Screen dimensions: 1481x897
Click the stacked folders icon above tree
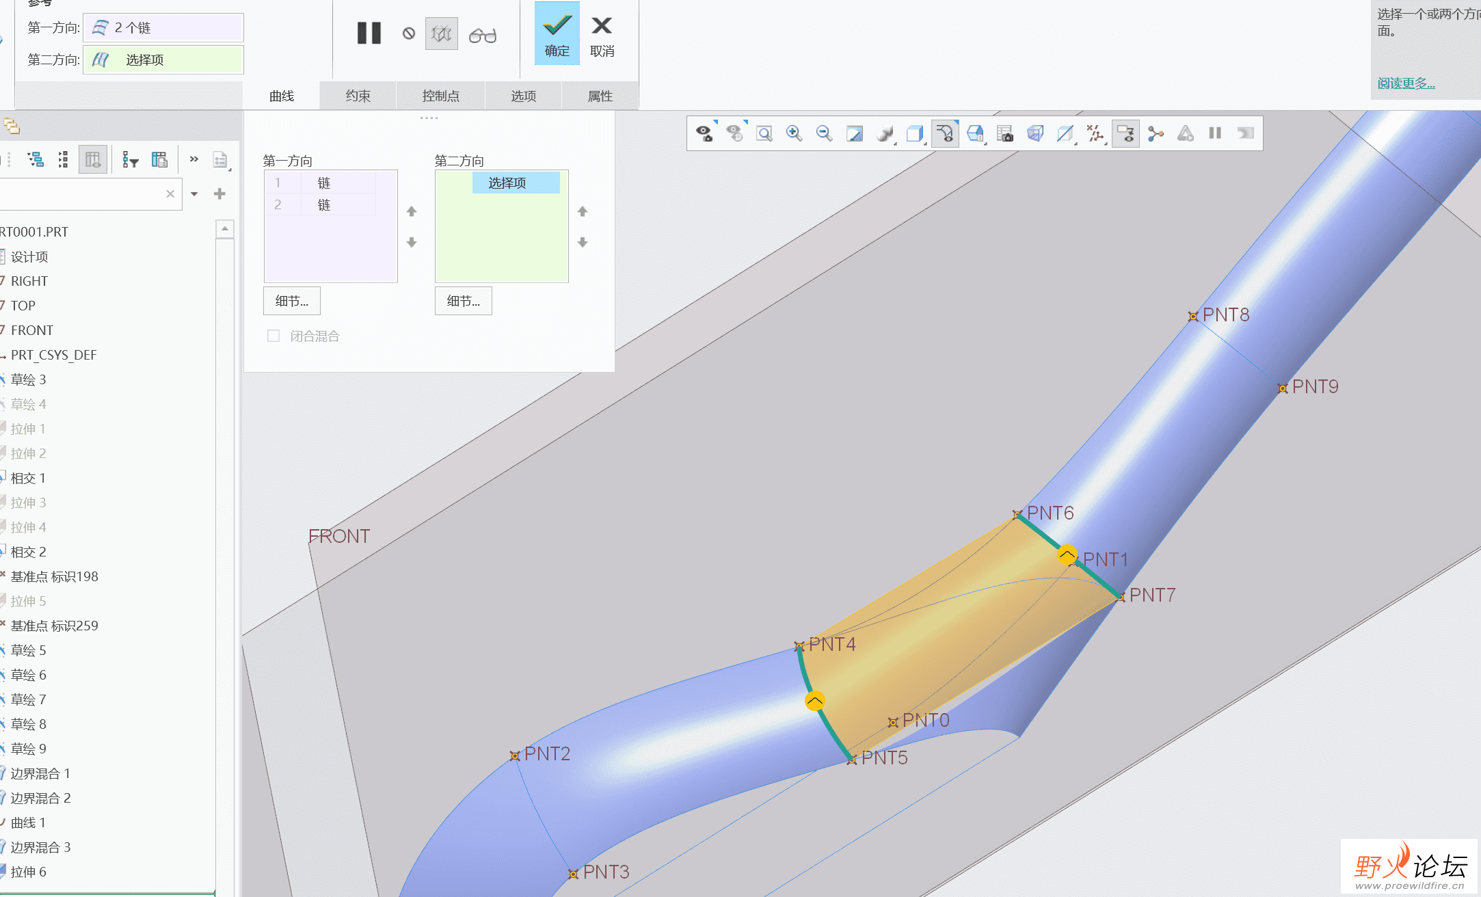point(12,126)
